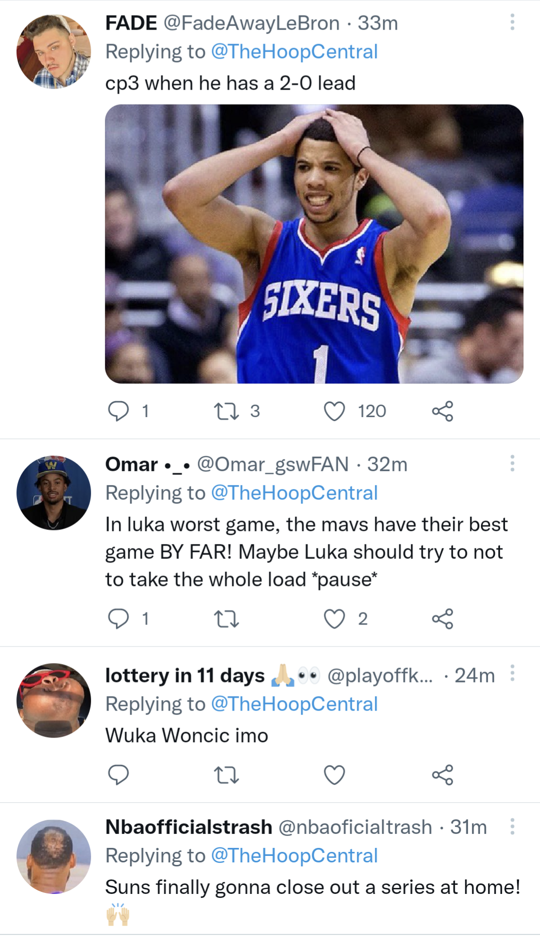The image size is (540, 937).
Task: Like the Wuka Woncic tweet
Action: (334, 775)
